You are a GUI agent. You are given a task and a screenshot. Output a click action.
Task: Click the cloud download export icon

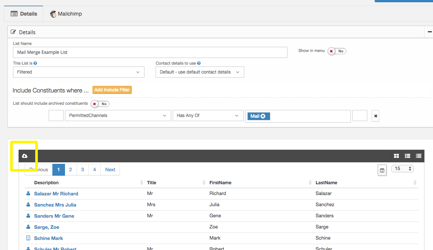(25, 156)
